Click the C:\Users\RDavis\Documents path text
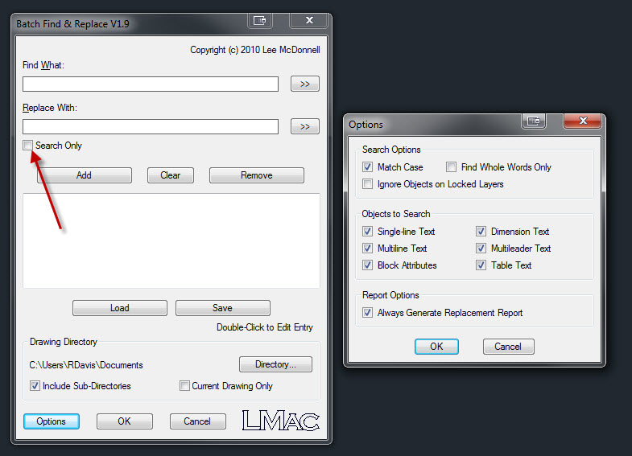The height and width of the screenshot is (456, 632). coord(86,365)
